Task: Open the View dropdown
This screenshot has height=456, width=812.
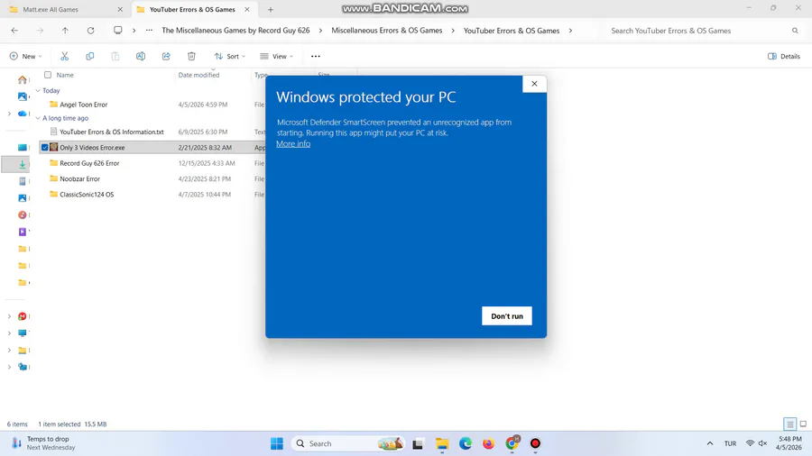Action: coord(277,57)
